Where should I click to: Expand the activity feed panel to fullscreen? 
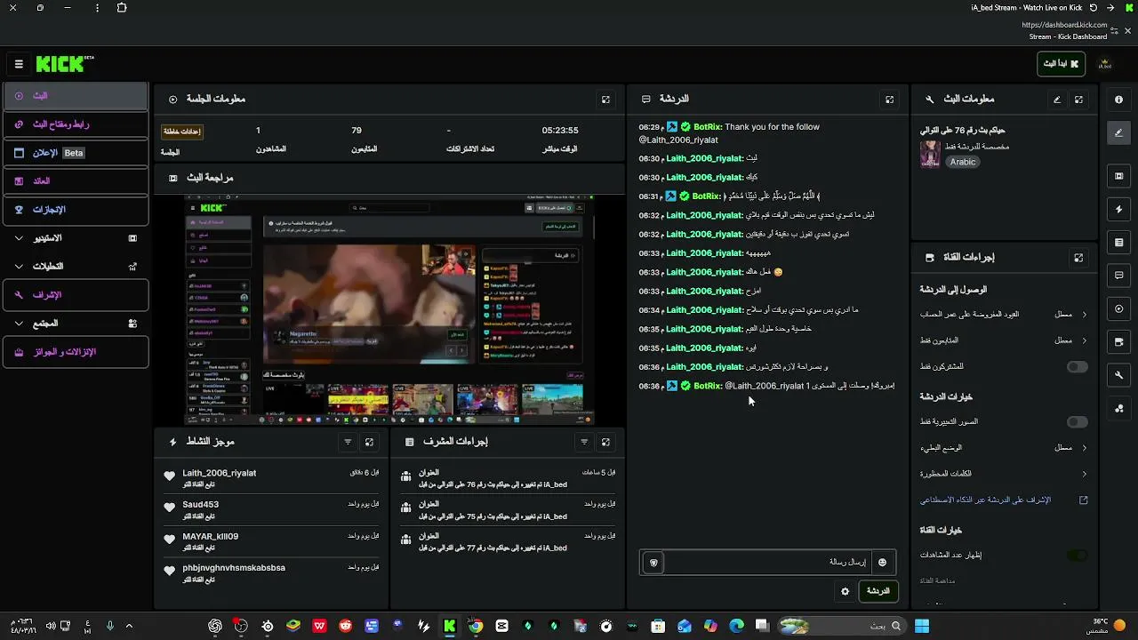click(369, 442)
